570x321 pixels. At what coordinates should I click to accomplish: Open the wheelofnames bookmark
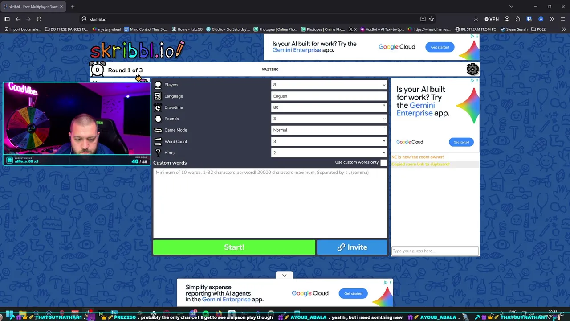[430, 29]
